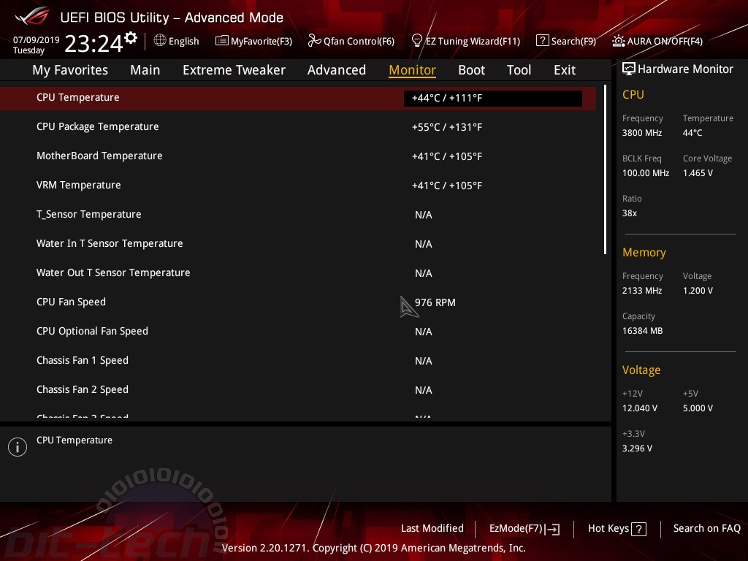
Task: Click the ROG logo icon
Action: point(32,16)
